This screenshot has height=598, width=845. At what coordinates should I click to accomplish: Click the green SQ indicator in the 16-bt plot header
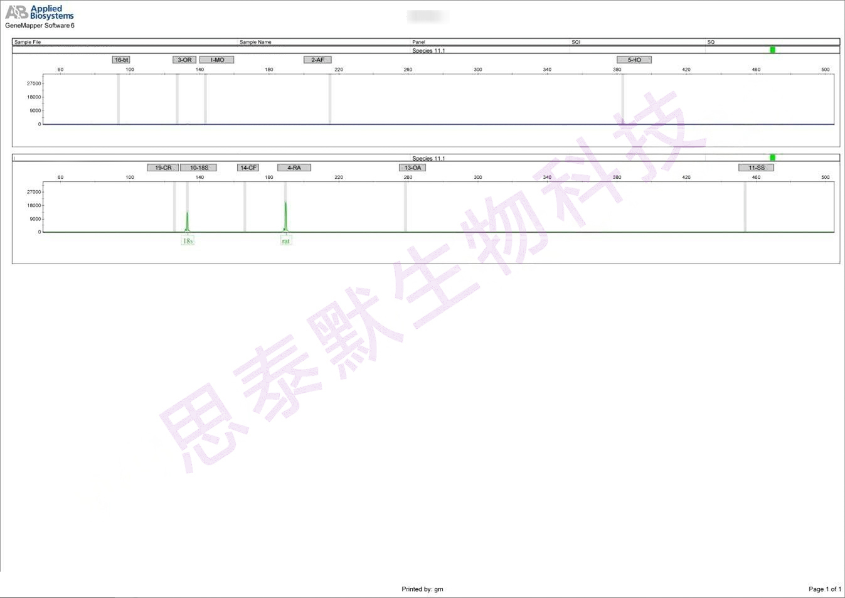point(772,50)
